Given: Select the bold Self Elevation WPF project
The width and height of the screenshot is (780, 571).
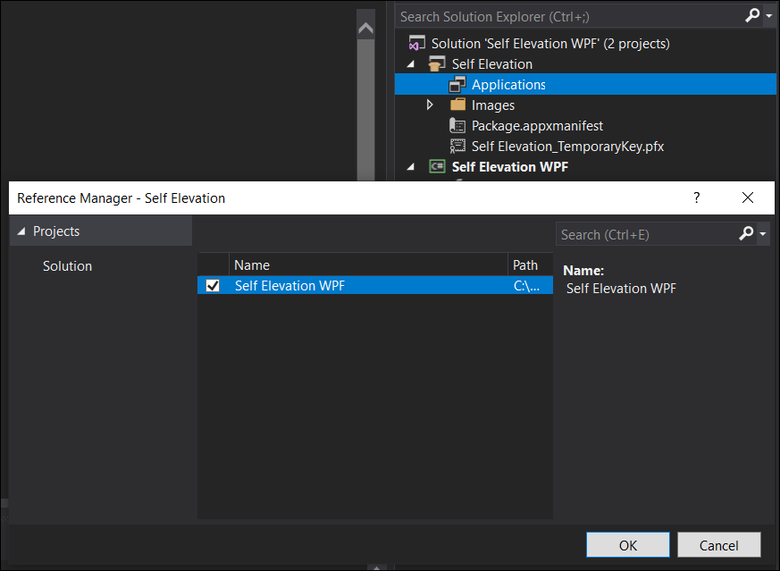Looking at the screenshot, I should pyautogui.click(x=510, y=166).
